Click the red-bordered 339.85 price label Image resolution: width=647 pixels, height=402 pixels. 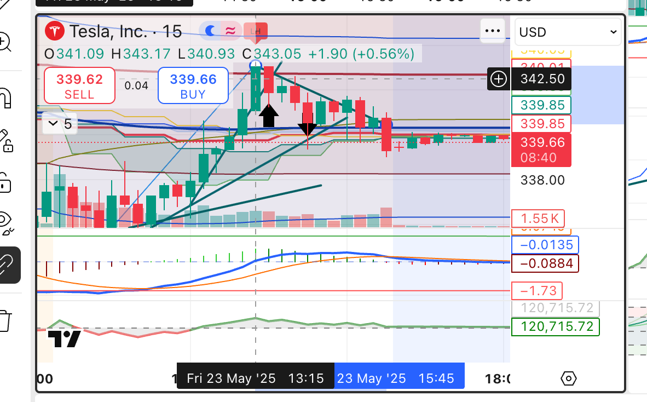point(541,124)
